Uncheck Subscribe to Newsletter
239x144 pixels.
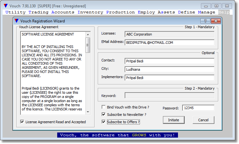tap(104, 114)
